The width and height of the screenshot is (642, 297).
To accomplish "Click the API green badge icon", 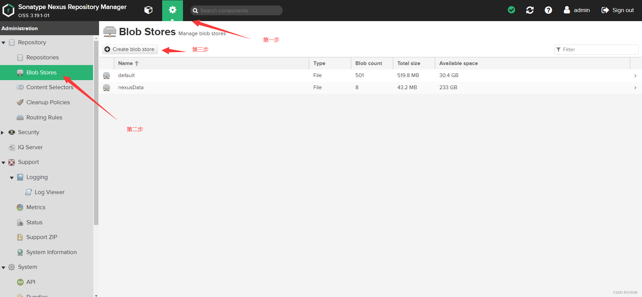I will 20,282.
